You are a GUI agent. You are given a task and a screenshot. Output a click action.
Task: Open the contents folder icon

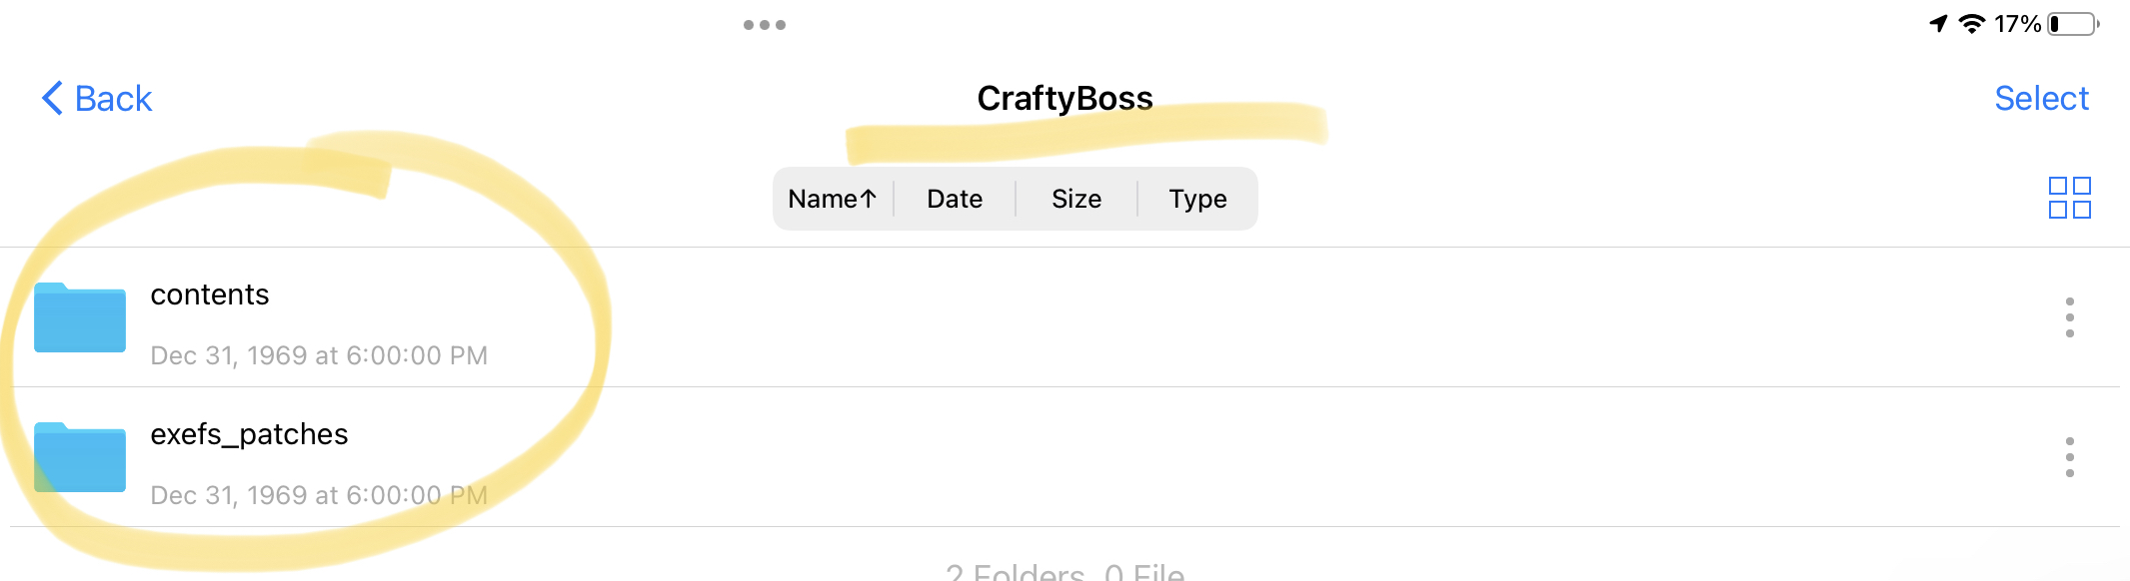(80, 317)
